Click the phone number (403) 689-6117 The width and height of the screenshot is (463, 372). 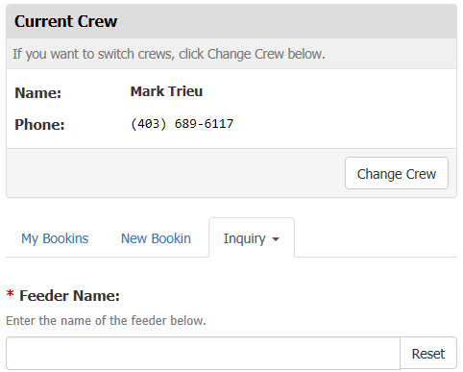(182, 124)
